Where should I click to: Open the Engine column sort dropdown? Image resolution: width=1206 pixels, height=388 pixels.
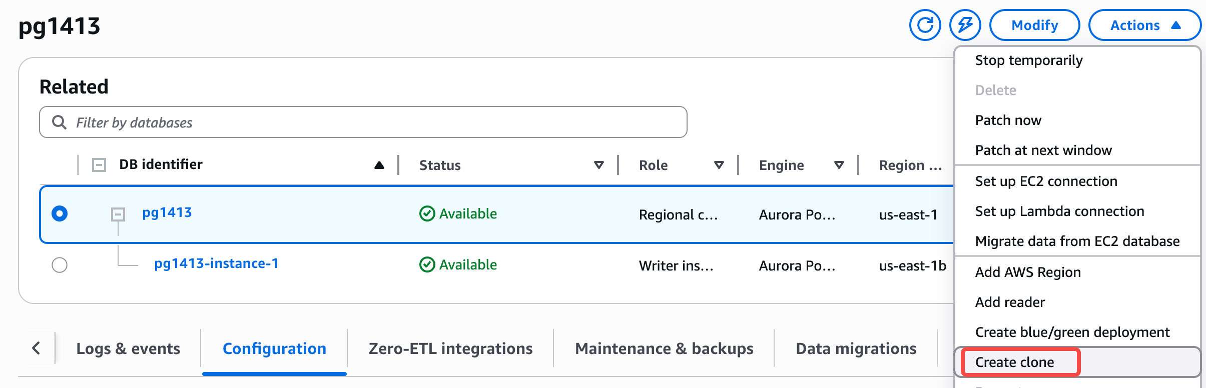pyautogui.click(x=839, y=165)
